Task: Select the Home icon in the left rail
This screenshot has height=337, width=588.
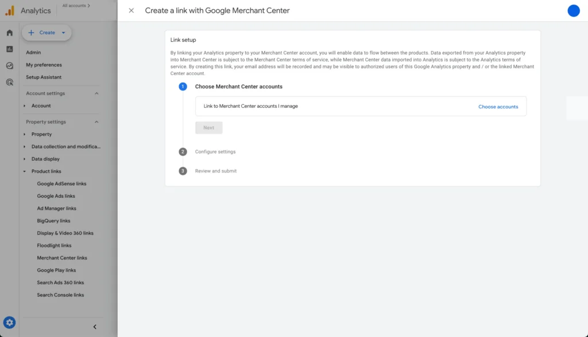Action: [9, 33]
